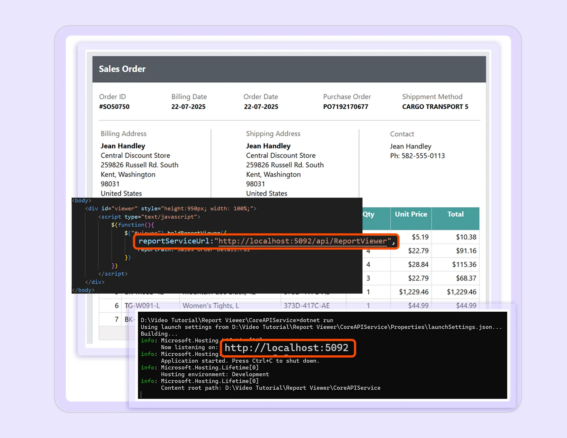The image size is (567, 438).
Task: Click the Sales Order title bar
Action: pyautogui.click(x=122, y=69)
